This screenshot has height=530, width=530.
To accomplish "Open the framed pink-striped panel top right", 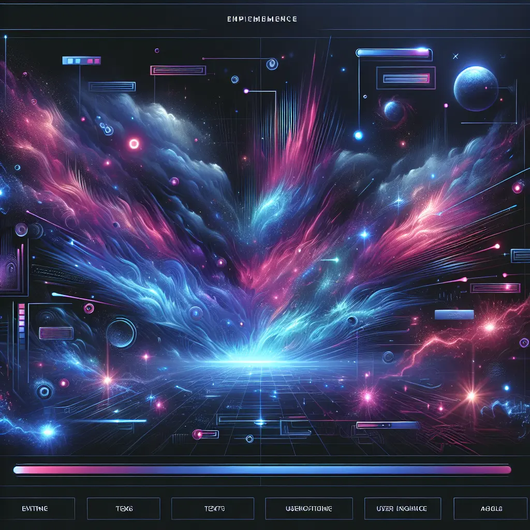I will coord(405,78).
